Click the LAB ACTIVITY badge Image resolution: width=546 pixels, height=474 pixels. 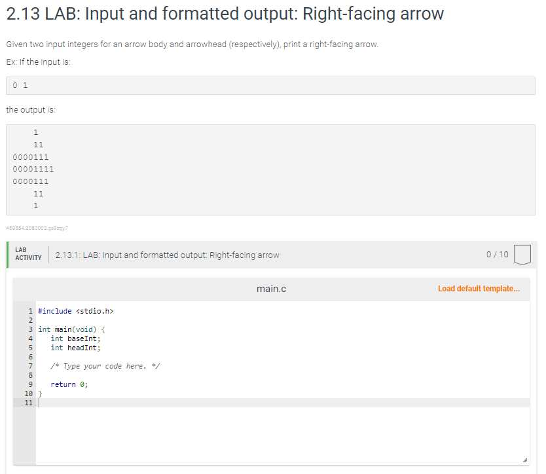(27, 254)
